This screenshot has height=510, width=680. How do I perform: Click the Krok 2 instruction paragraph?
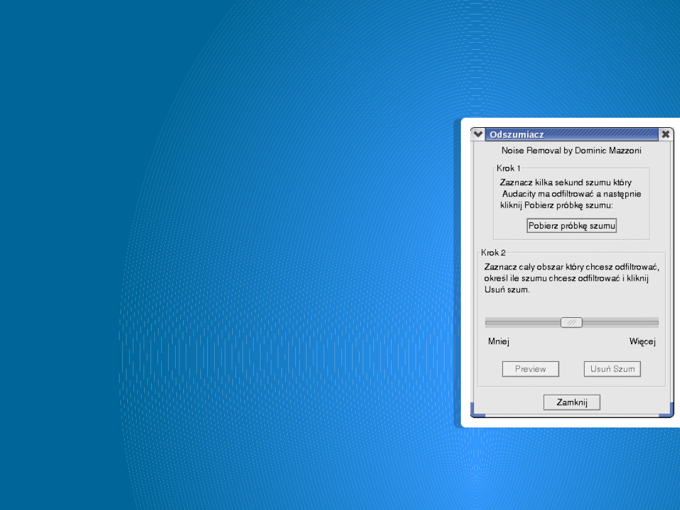571,278
